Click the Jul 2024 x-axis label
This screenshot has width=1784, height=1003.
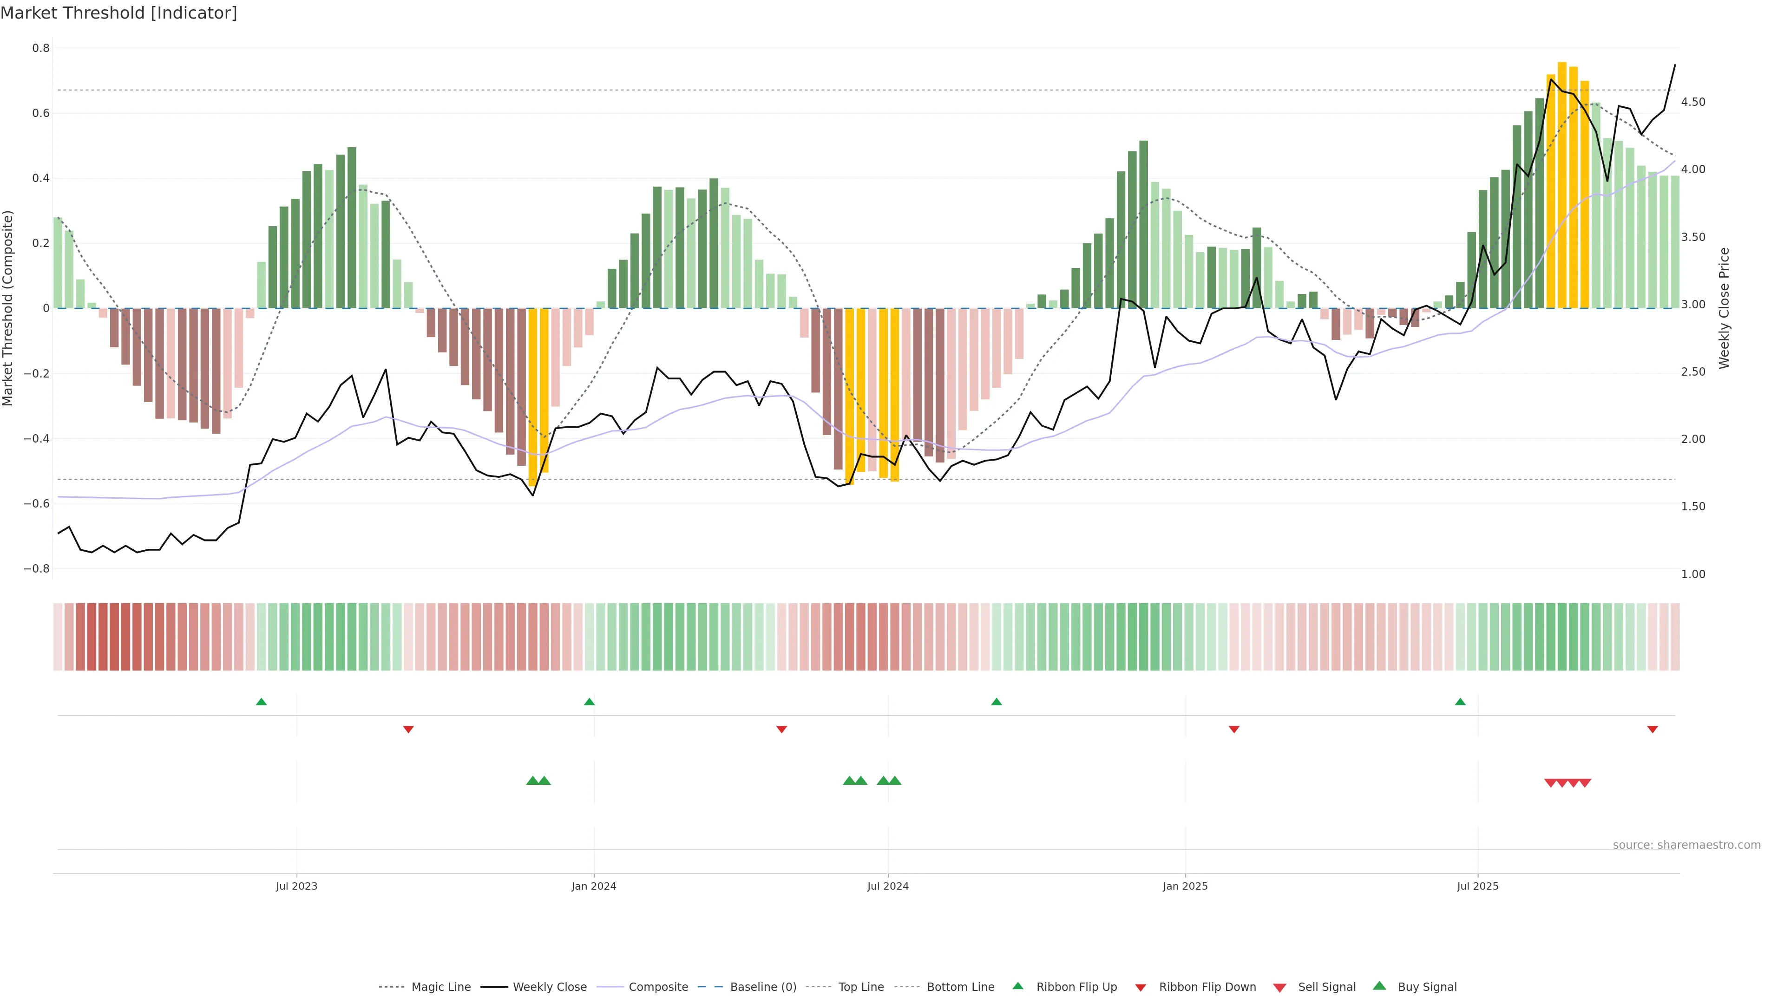click(x=888, y=886)
